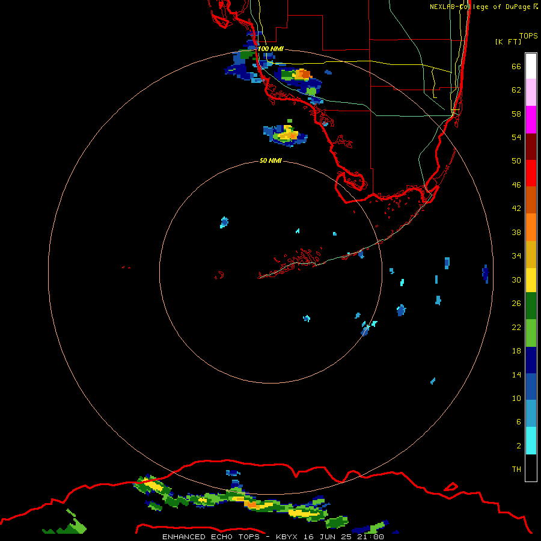Select the 58 legend value

[516, 114]
